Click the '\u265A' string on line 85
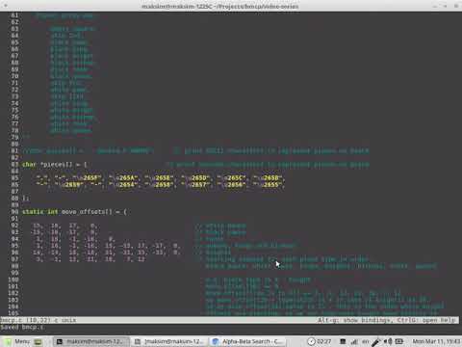The image size is (462, 347). coord(123,177)
